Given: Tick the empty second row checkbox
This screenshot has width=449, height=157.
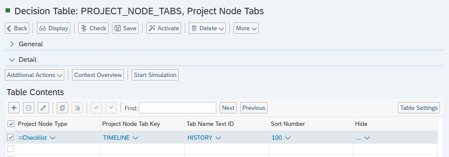Looking at the screenshot, I should (x=10, y=149).
